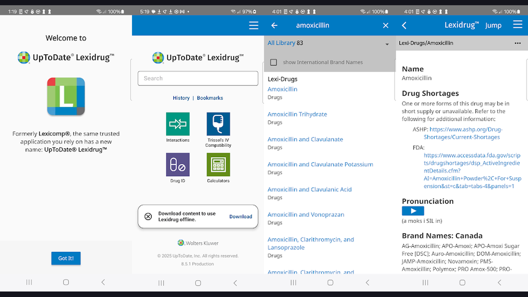Tap Android home button on welcome screen
The image size is (528, 297).
[66, 282]
